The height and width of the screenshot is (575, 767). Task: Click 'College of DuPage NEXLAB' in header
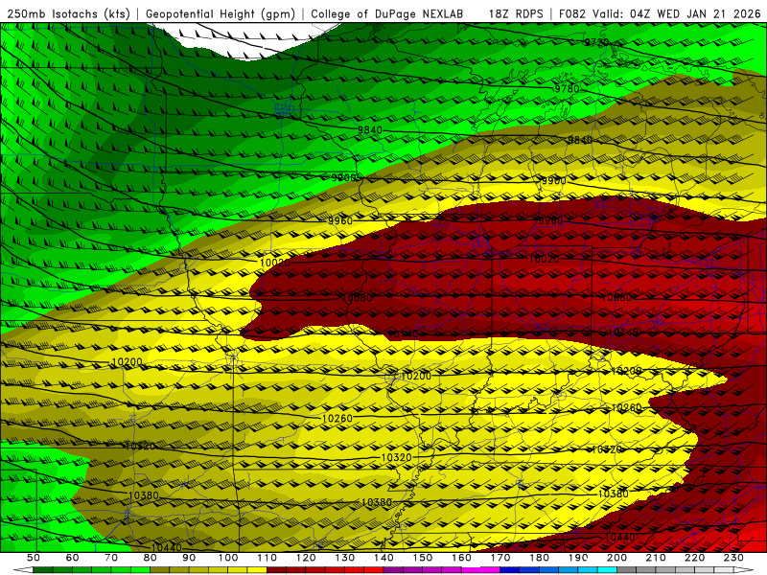click(x=386, y=13)
